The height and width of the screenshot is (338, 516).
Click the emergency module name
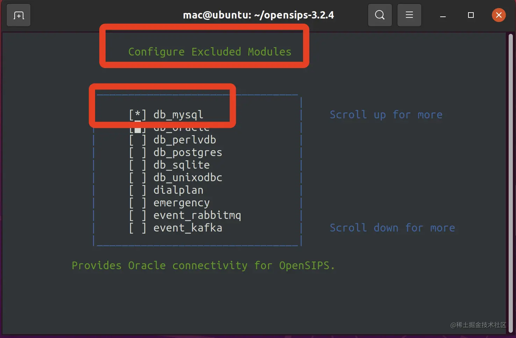click(181, 203)
